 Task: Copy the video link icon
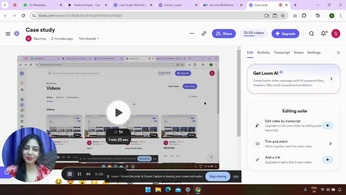[204, 34]
